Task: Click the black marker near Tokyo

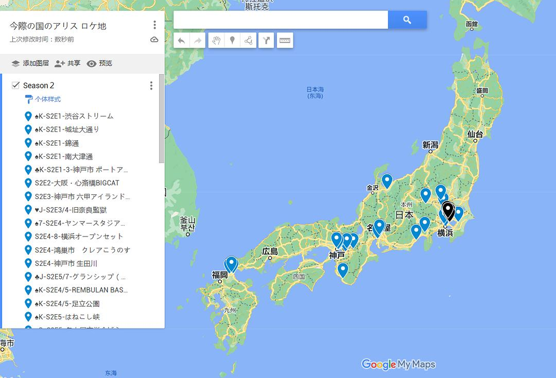Action: pyautogui.click(x=448, y=210)
